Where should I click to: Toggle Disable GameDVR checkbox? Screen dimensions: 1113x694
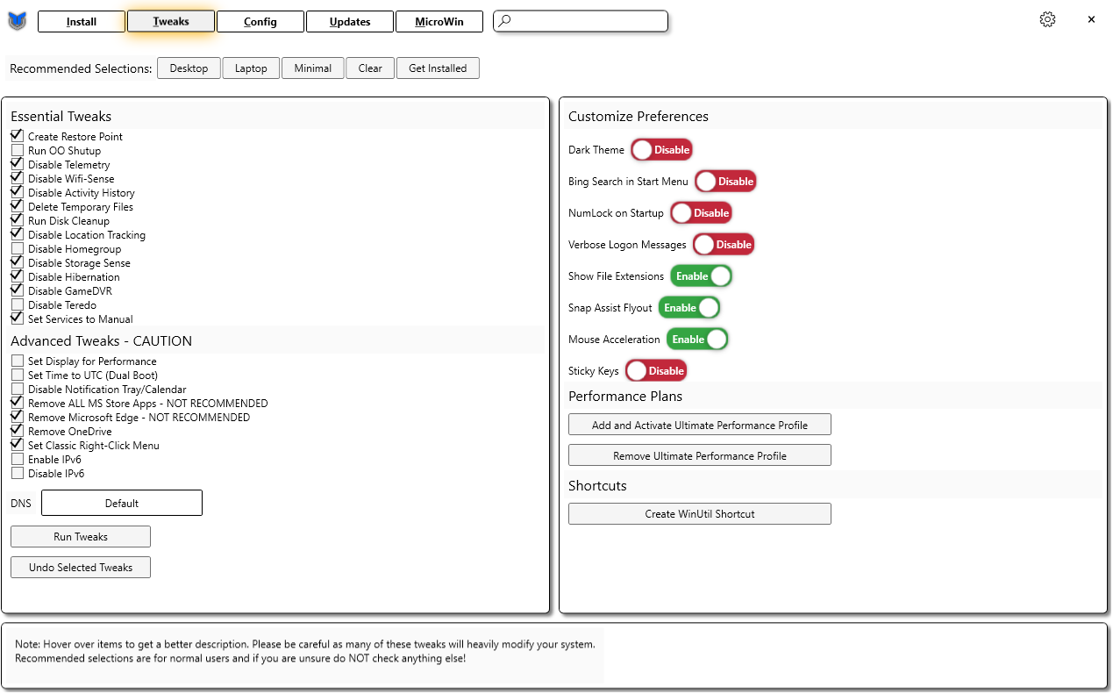pos(18,290)
